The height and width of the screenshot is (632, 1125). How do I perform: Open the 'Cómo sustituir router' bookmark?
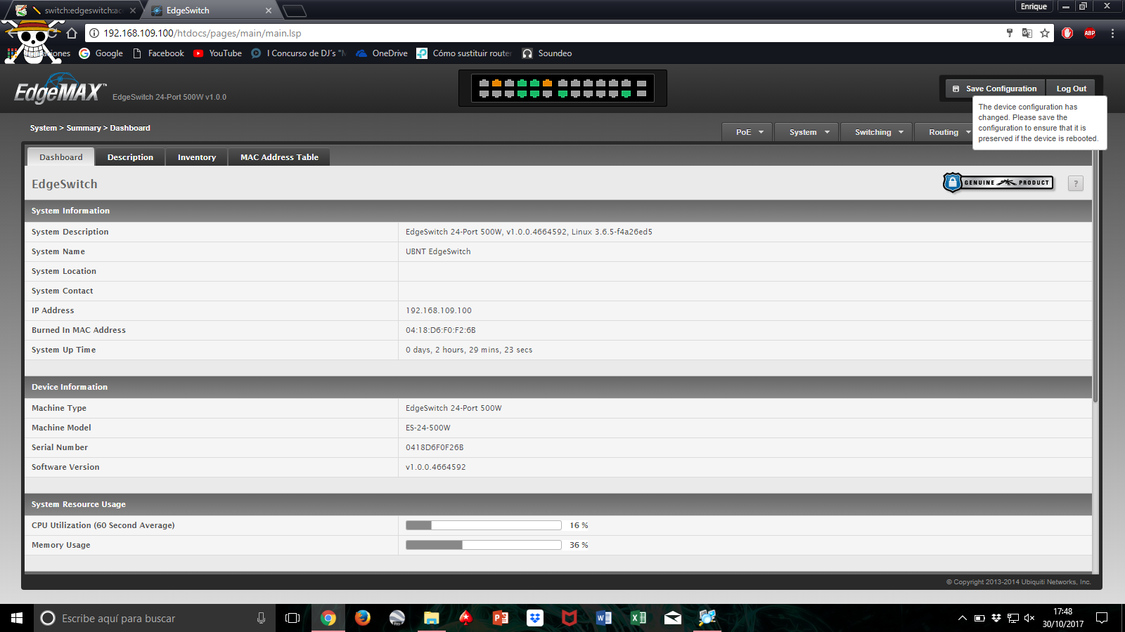point(464,53)
